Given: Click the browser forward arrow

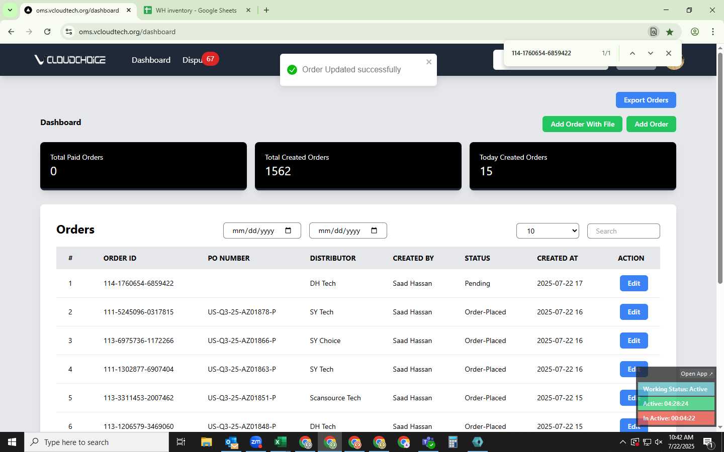Looking at the screenshot, I should 29,32.
